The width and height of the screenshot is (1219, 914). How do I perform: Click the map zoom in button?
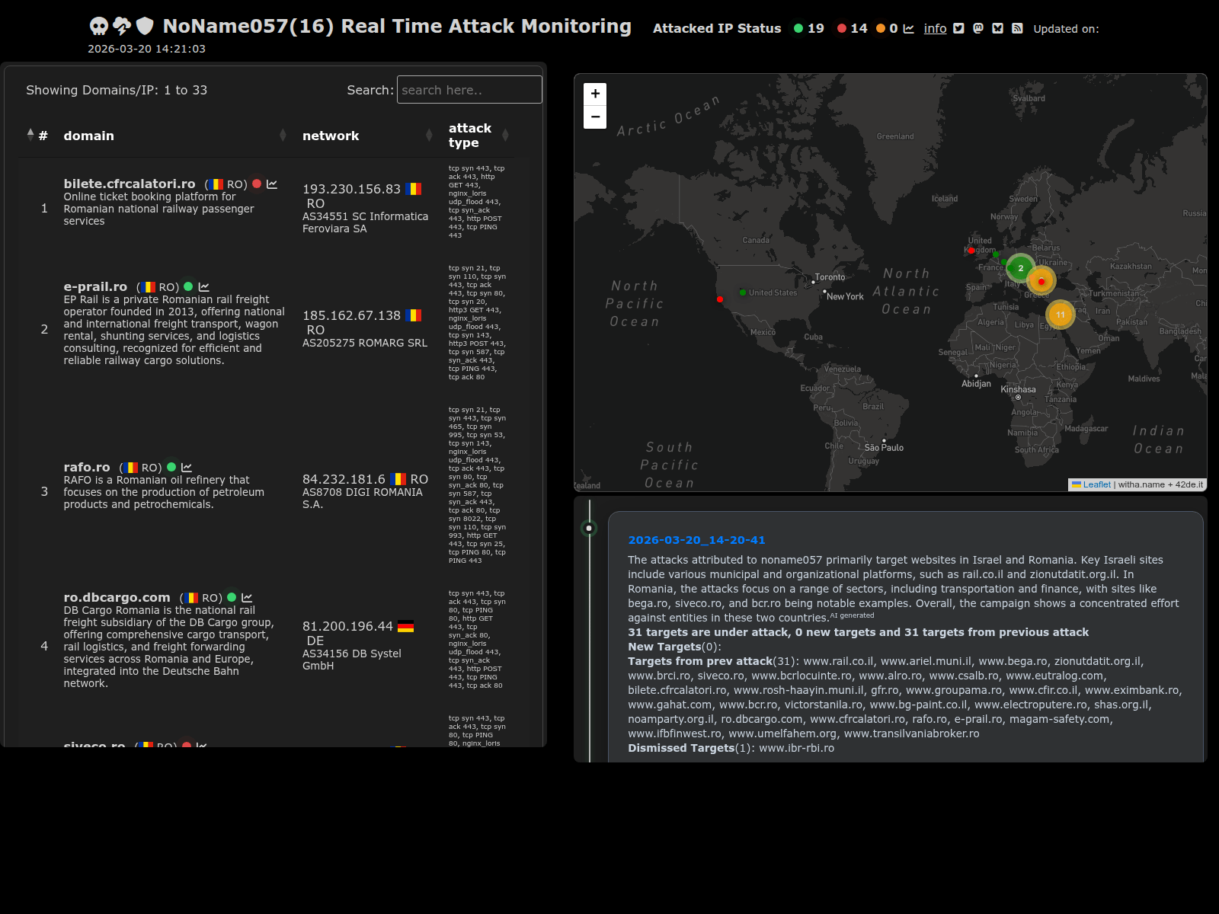(x=595, y=94)
